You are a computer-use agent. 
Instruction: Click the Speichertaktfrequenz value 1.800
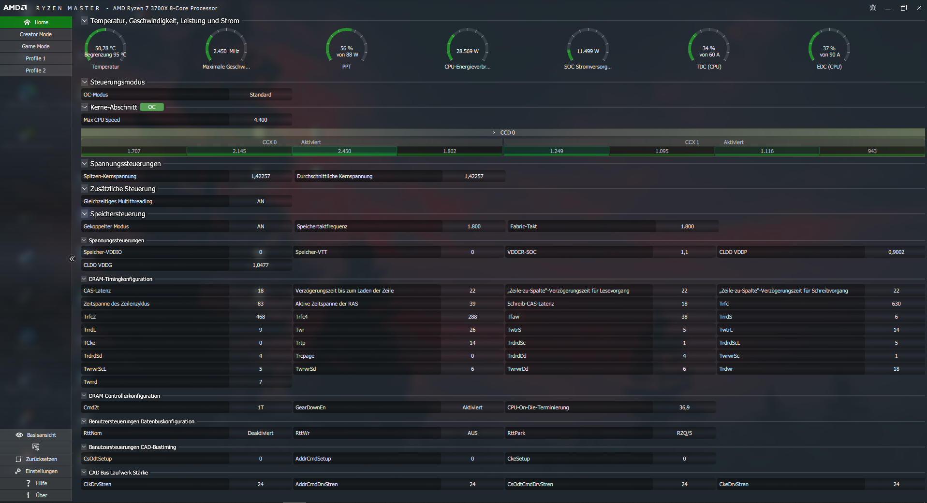(x=474, y=226)
